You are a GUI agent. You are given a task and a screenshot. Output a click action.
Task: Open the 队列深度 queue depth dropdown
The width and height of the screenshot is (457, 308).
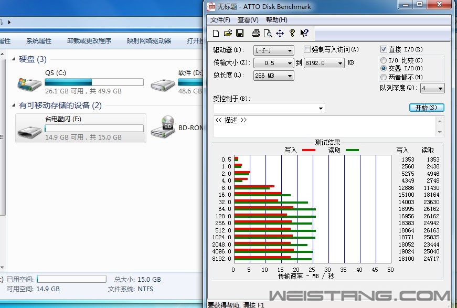pyautogui.click(x=432, y=88)
